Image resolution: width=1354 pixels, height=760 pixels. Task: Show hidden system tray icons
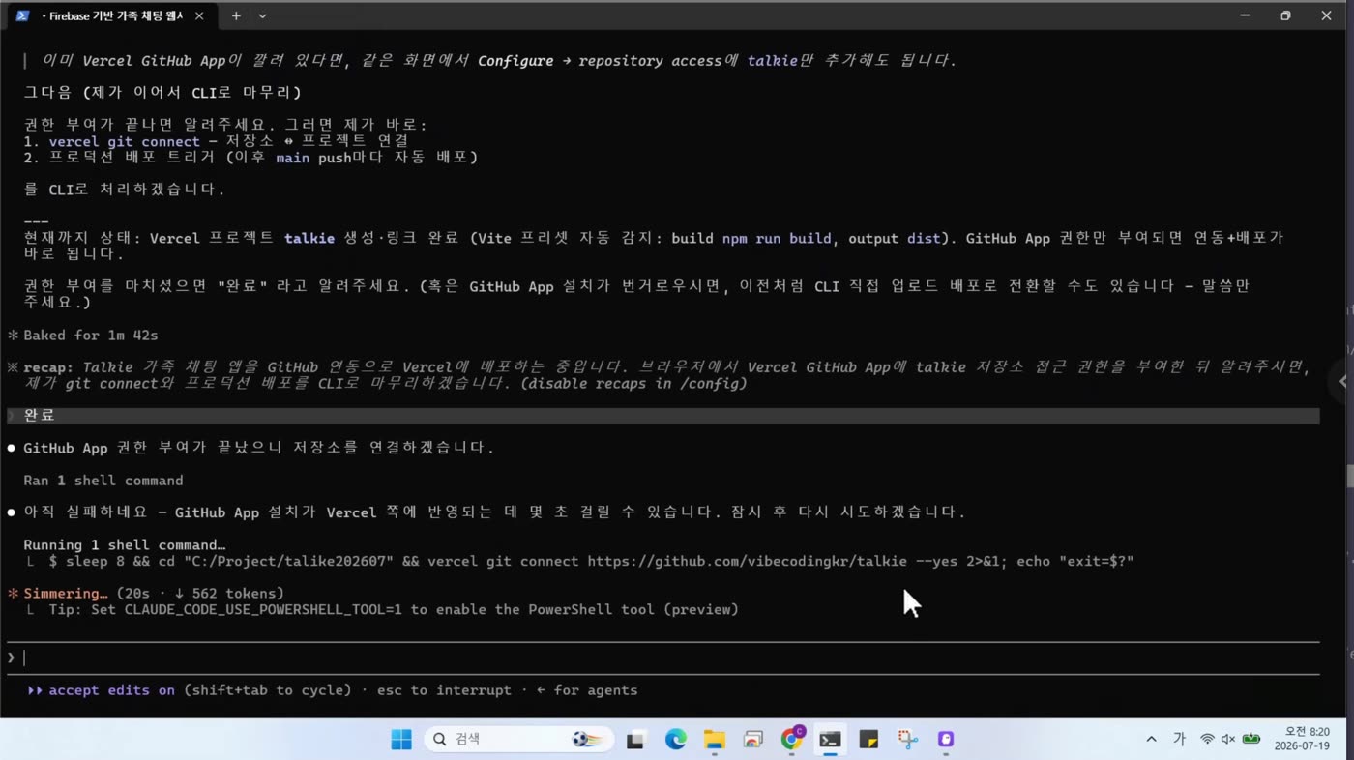(1151, 740)
